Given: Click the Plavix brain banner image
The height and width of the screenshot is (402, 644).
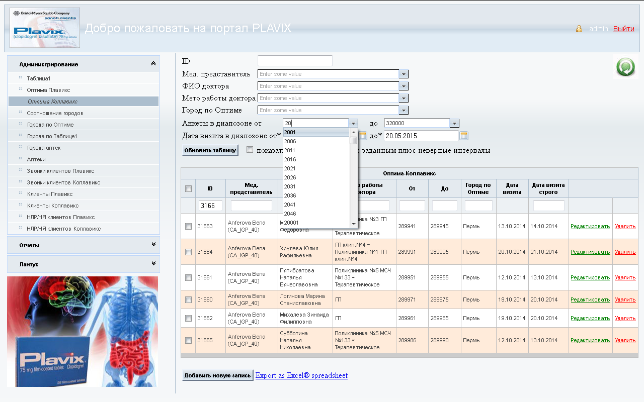Looking at the screenshot, I should pyautogui.click(x=83, y=331).
